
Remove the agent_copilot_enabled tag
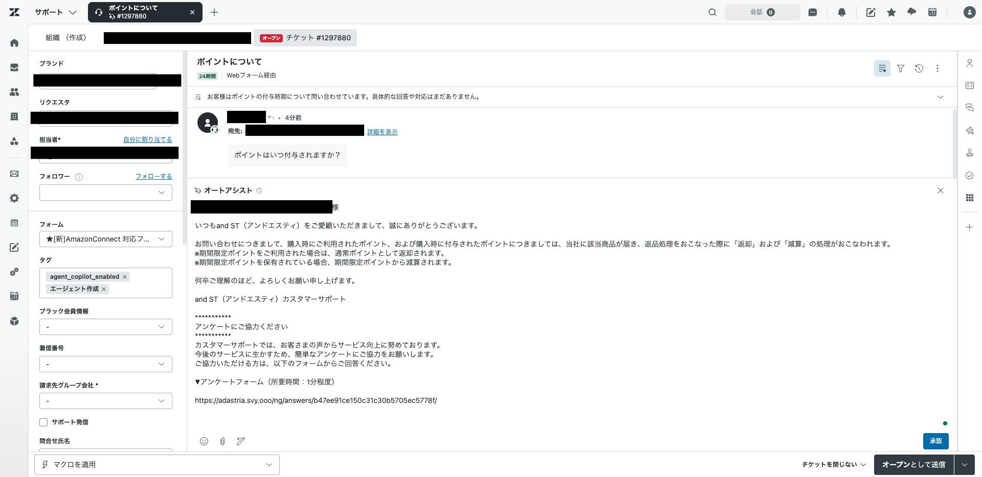coord(125,277)
